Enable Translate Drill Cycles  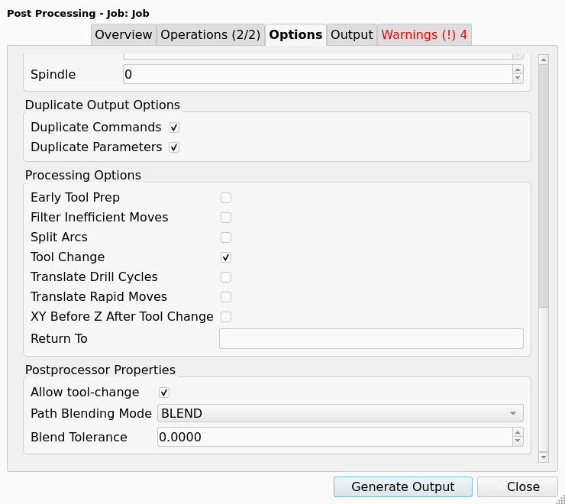click(x=226, y=277)
